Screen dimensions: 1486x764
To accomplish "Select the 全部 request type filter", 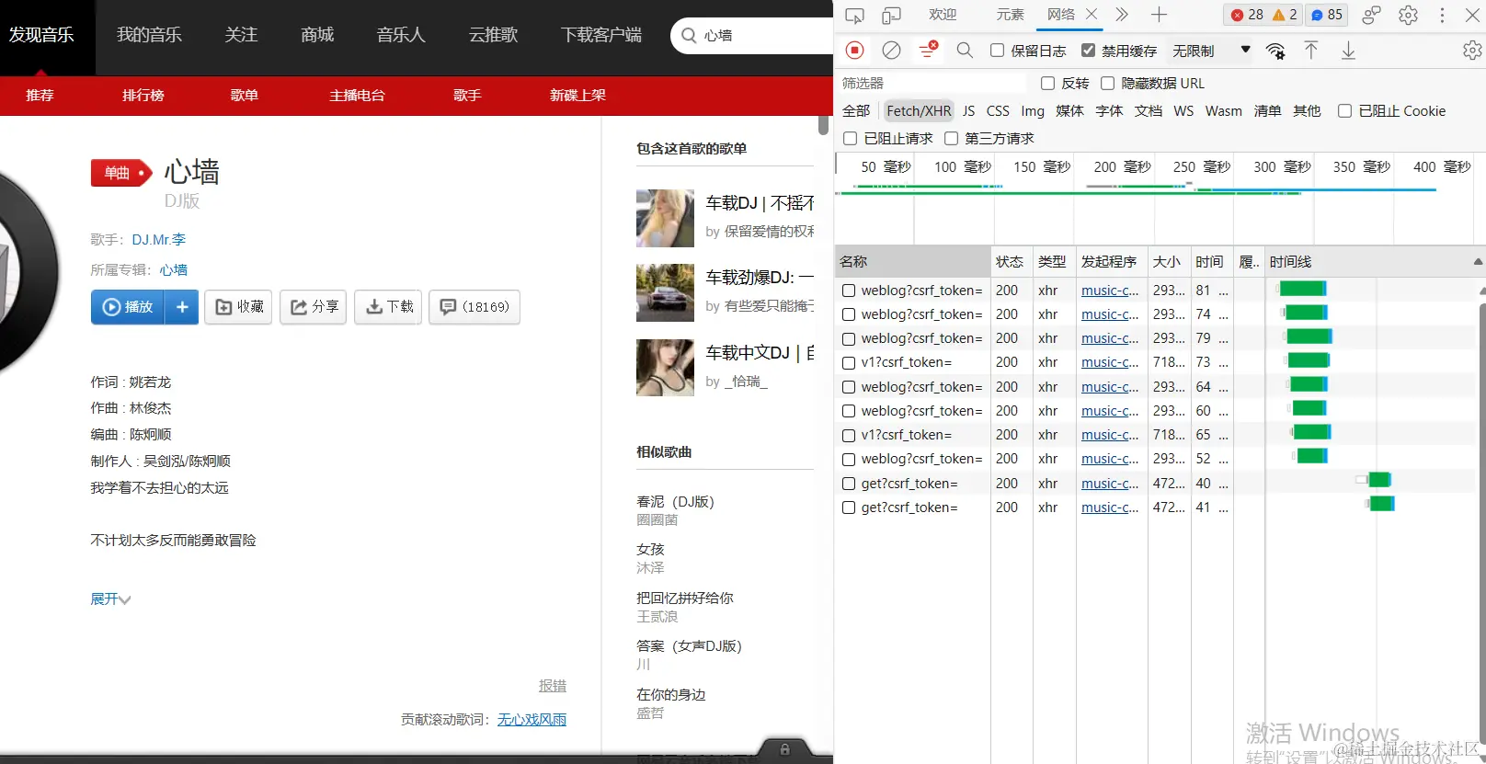I will point(856,110).
